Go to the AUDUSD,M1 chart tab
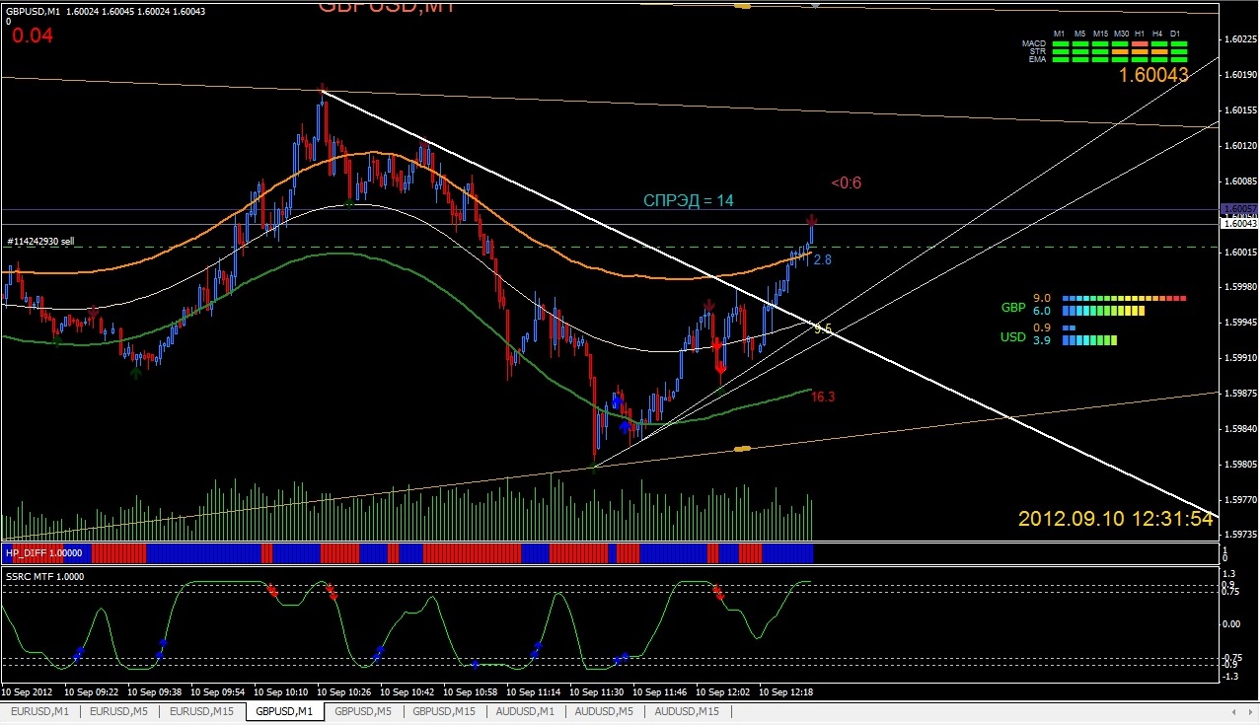The image size is (1260, 725). 525,711
